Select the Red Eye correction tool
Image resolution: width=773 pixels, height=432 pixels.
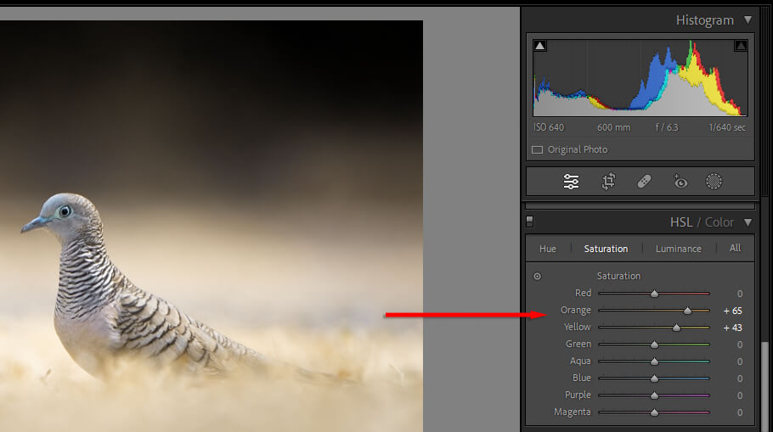click(680, 182)
